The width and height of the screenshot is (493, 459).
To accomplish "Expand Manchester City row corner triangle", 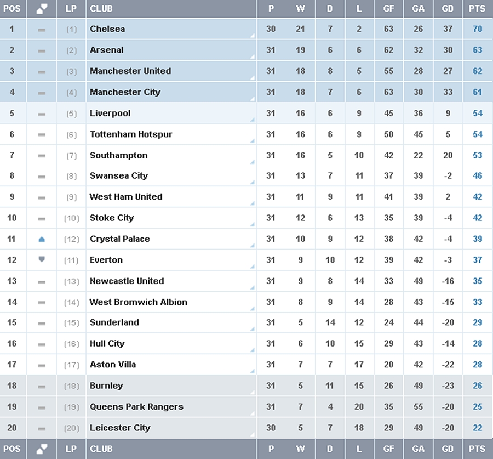I will click(253, 99).
